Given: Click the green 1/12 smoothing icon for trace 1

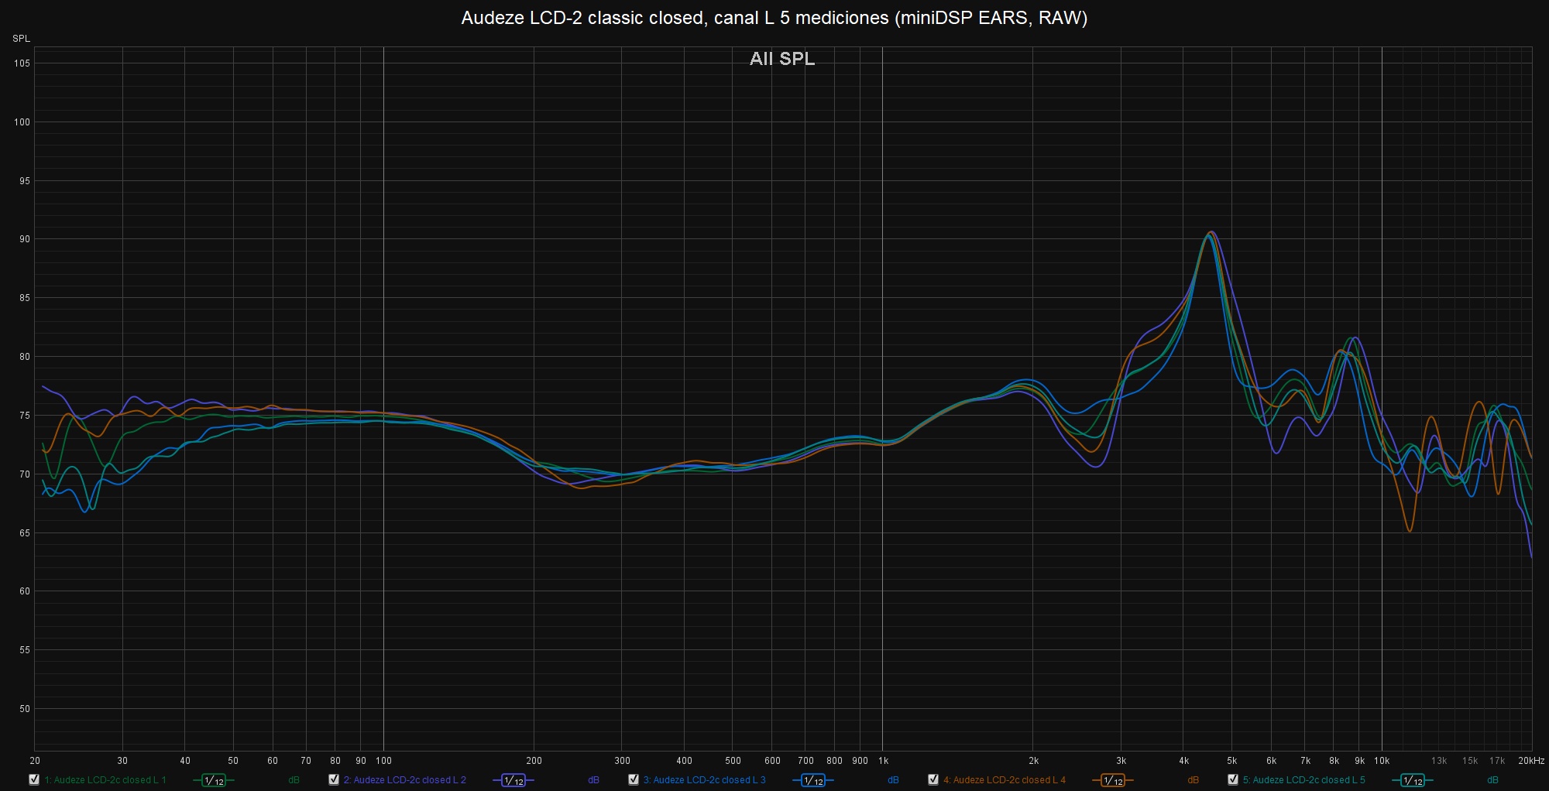Looking at the screenshot, I should (214, 780).
